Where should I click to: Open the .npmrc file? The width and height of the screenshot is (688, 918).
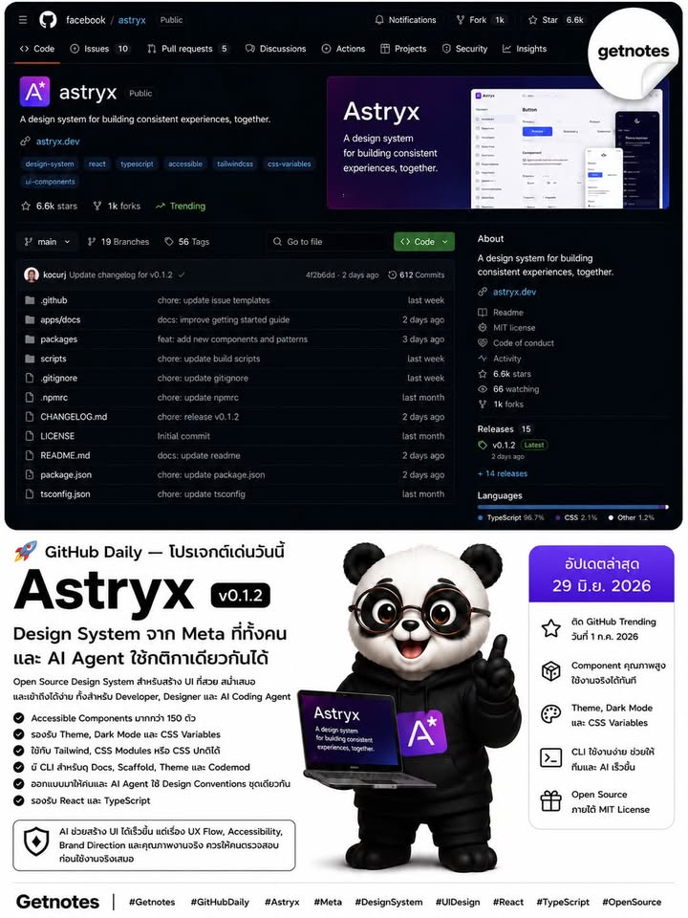tap(54, 397)
